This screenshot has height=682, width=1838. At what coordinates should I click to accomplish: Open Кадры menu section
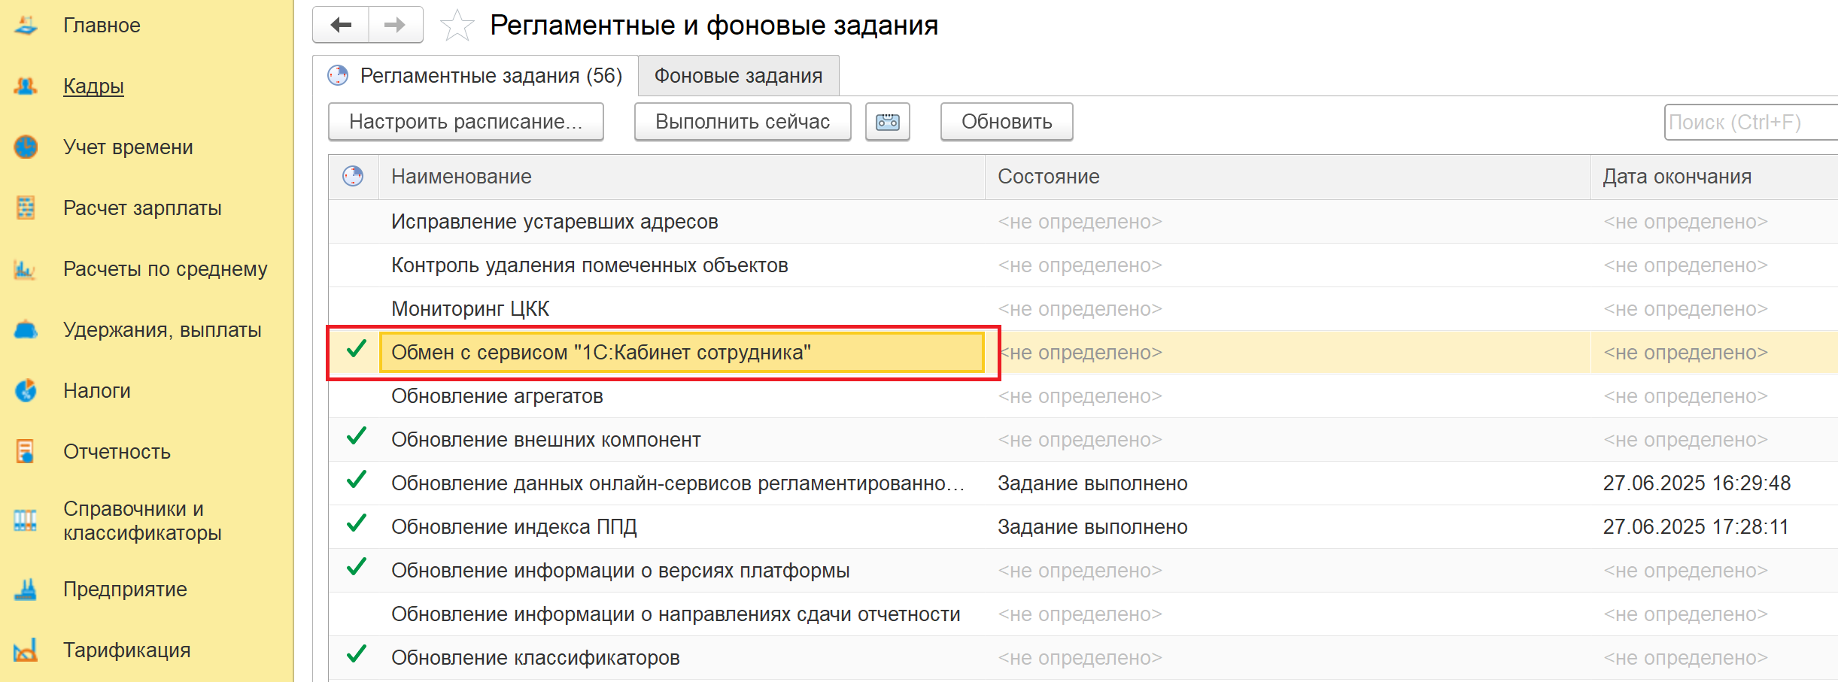pyautogui.click(x=93, y=86)
